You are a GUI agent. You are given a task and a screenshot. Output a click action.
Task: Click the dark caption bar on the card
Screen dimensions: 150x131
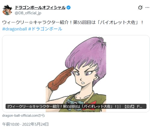point(76,106)
